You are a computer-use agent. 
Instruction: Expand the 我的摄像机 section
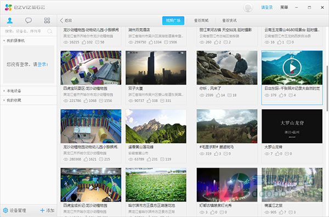pyautogui.click(x=4, y=41)
